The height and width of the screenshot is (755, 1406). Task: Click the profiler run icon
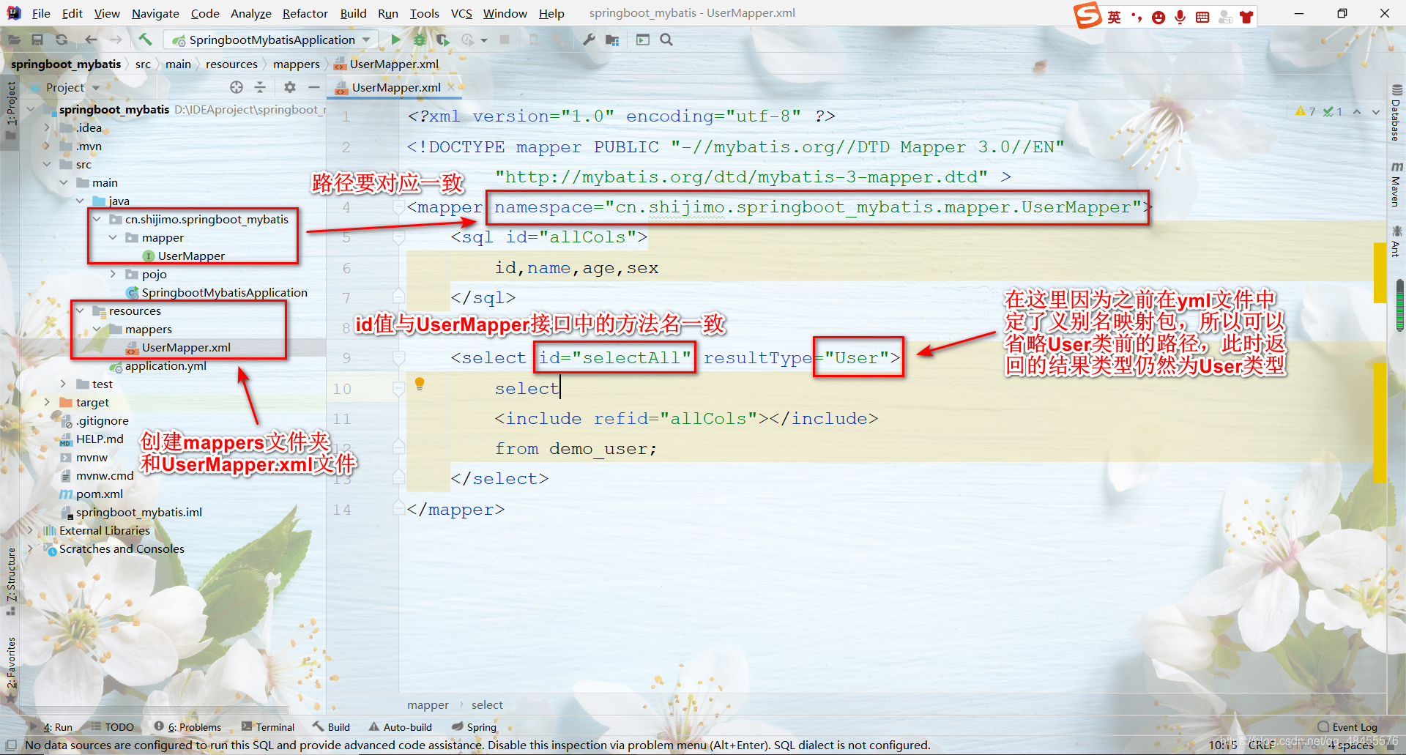pos(468,40)
